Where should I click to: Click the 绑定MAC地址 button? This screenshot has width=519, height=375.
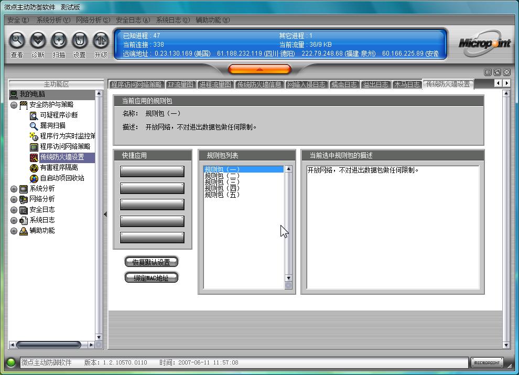[152, 278]
